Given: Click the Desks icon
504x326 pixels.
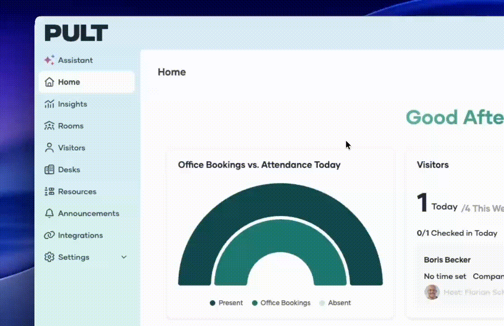Looking at the screenshot, I should click(49, 170).
